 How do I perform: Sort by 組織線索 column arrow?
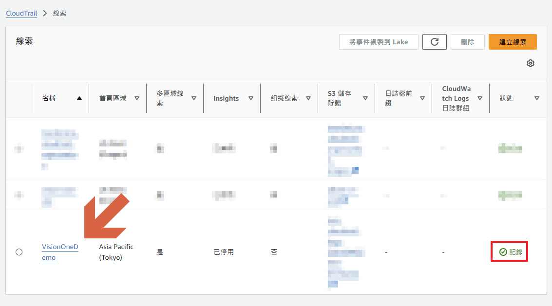pos(308,98)
